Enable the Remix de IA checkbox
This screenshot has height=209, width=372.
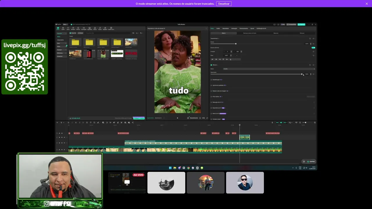tap(211, 113)
